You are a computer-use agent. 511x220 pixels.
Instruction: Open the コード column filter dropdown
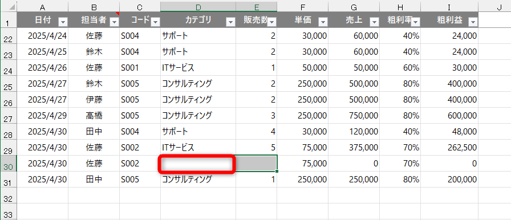[156, 22]
